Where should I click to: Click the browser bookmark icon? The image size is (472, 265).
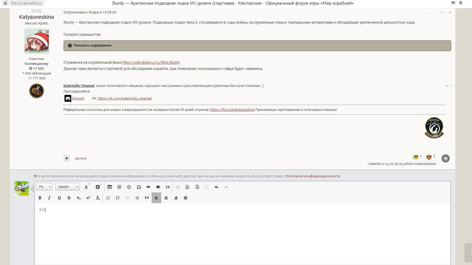(461, 3)
